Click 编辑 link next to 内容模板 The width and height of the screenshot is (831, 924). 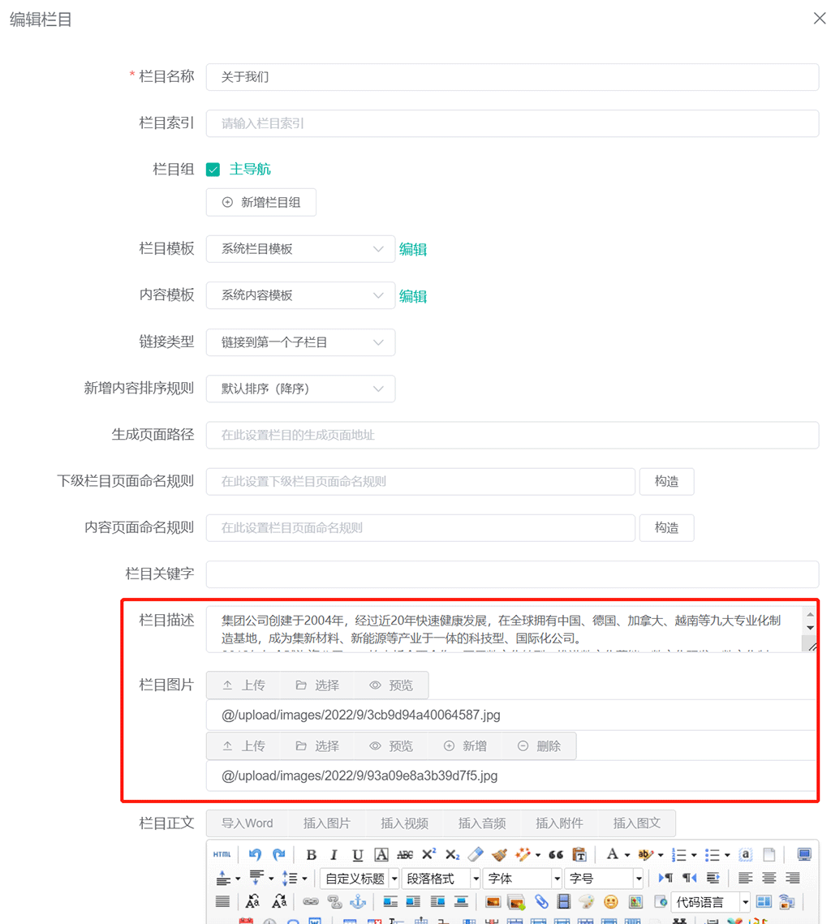point(413,296)
